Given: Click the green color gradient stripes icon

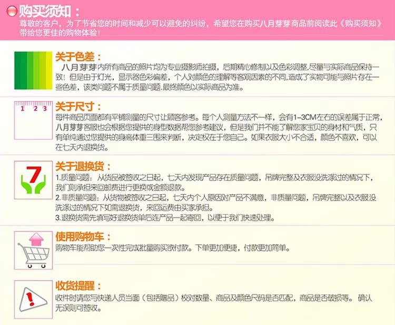Looking at the screenshot, I should [33, 70].
